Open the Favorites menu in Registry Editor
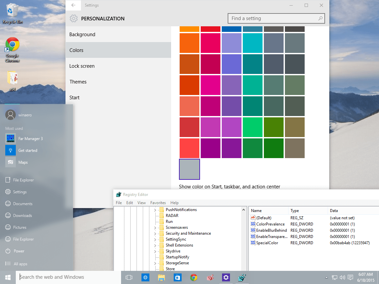The width and height of the screenshot is (379, 284). click(x=158, y=202)
